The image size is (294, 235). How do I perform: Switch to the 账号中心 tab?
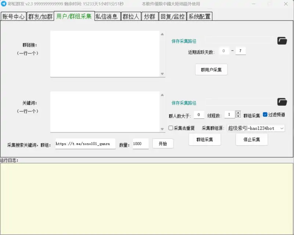pyautogui.click(x=13, y=16)
